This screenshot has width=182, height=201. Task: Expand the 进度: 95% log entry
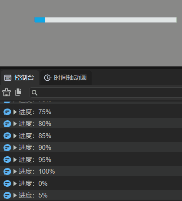point(15,160)
